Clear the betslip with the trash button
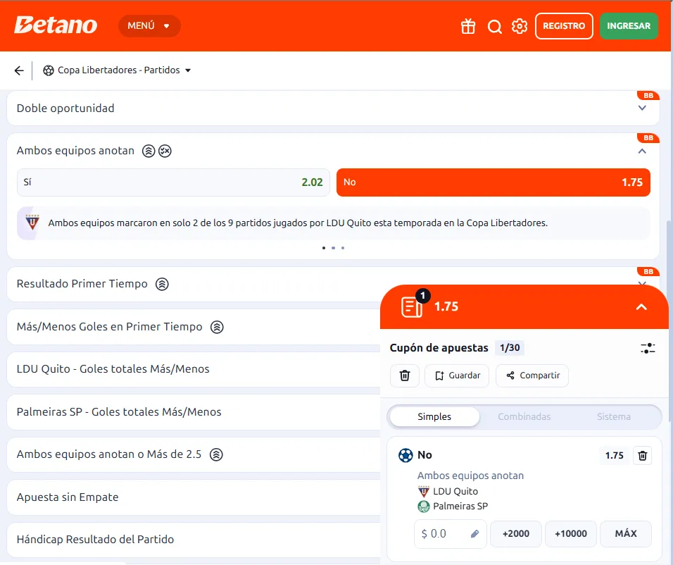This screenshot has height=565, width=673. click(x=404, y=376)
